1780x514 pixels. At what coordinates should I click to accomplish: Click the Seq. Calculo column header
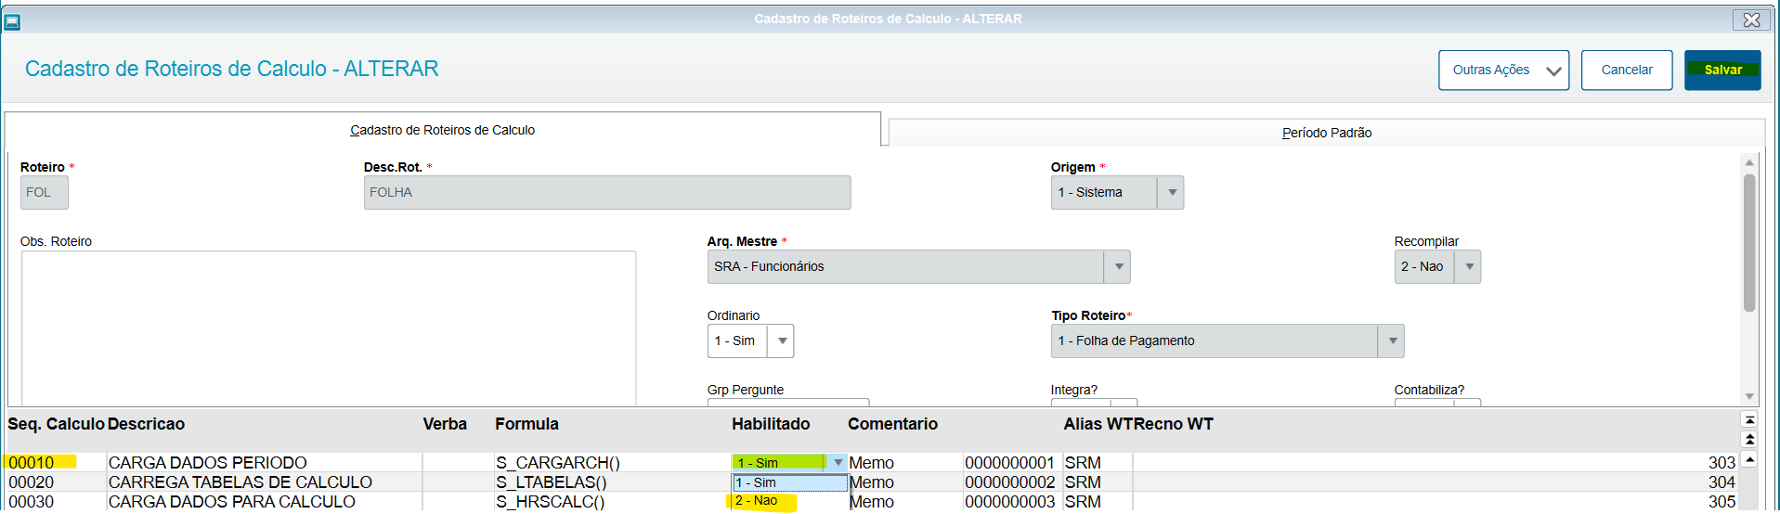tap(56, 424)
